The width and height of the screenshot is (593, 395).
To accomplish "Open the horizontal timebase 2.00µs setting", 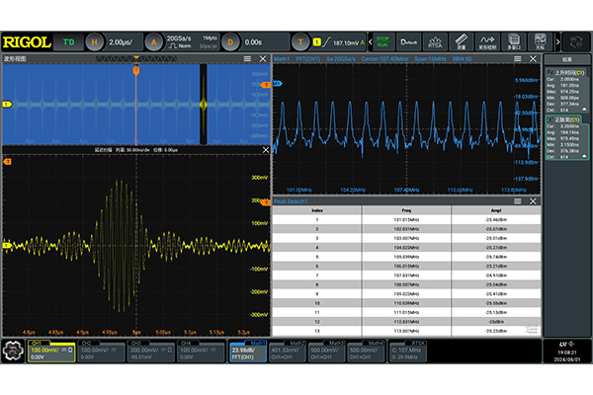I will 117,41.
